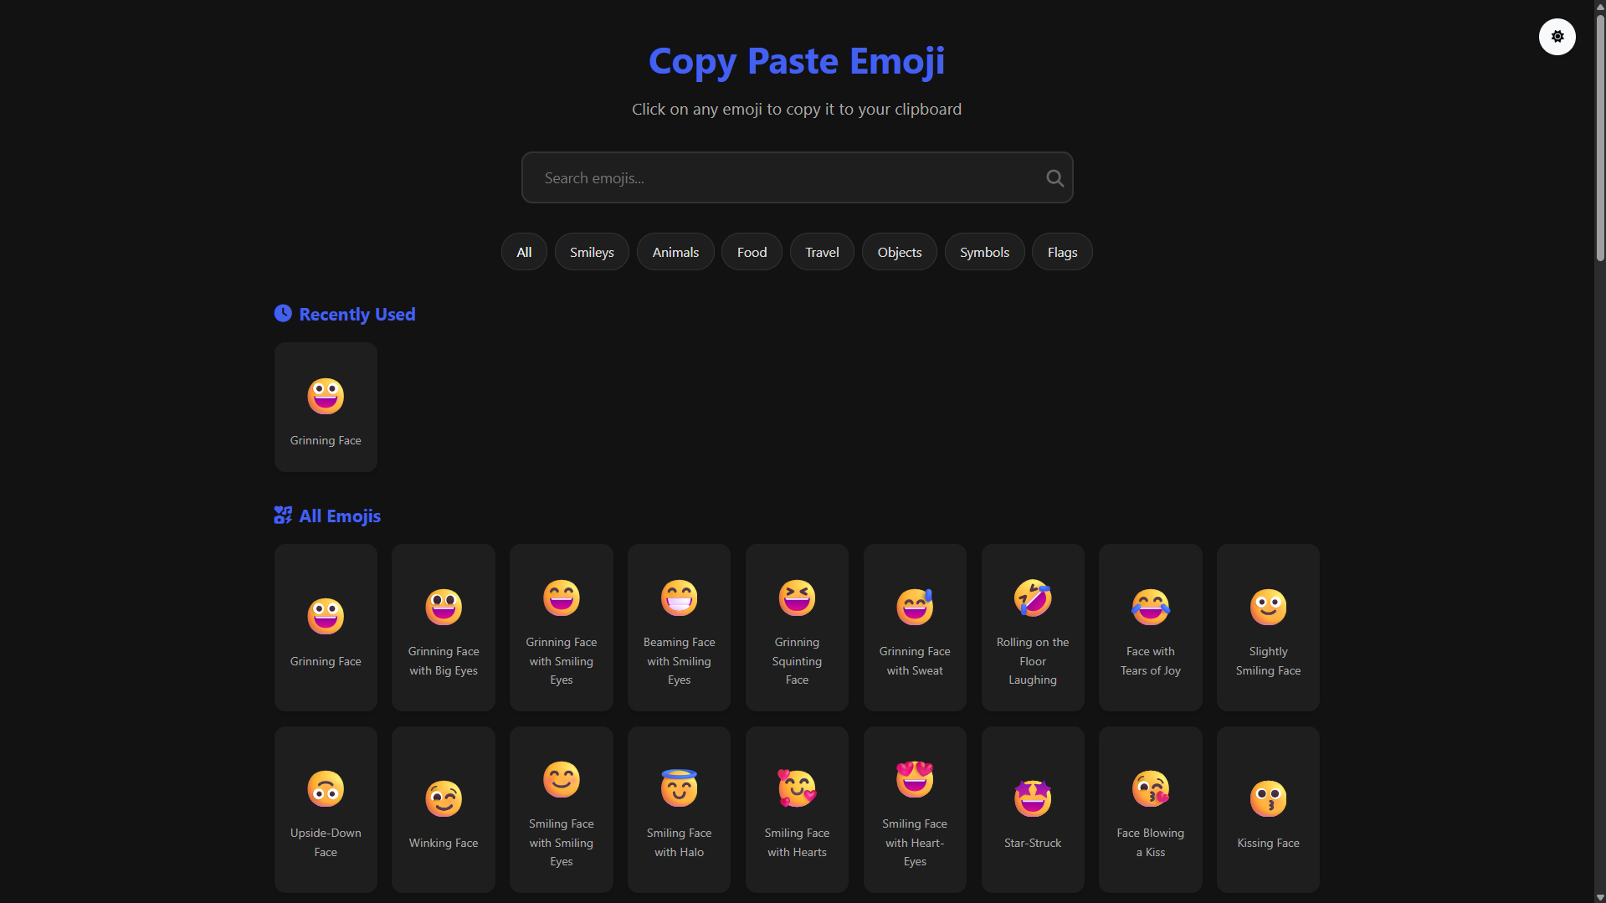Click the search magnifier icon
The height and width of the screenshot is (903, 1606).
tap(1054, 178)
